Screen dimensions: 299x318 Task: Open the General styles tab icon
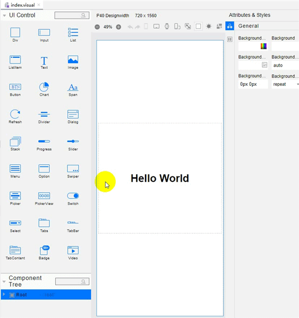(x=230, y=26)
